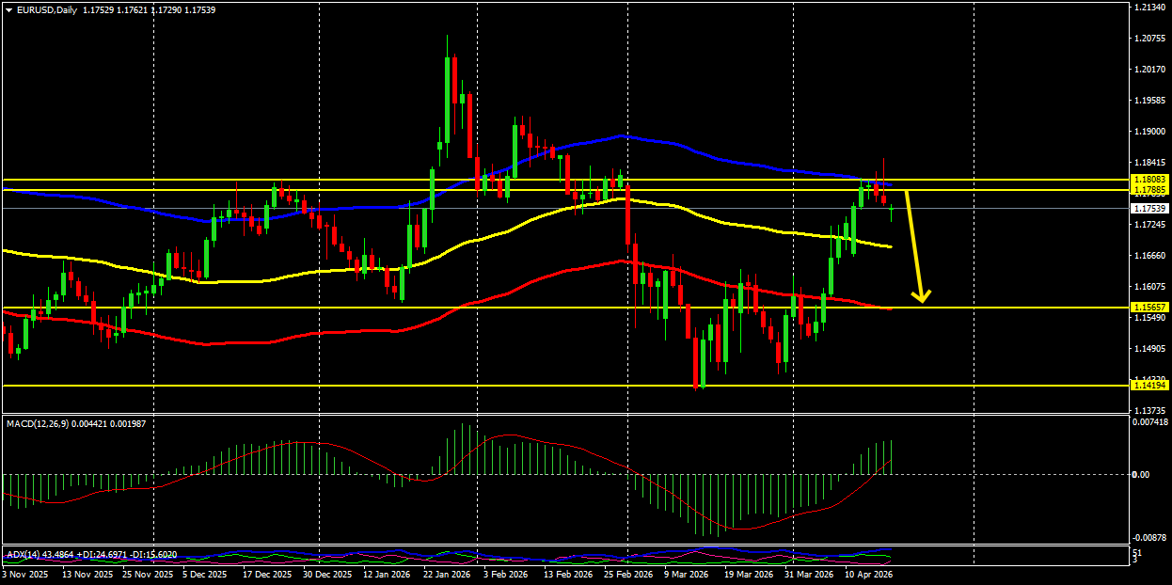The height and width of the screenshot is (585, 1172).
Task: Click the 1.19585 price scale label
Action: 1151,101
